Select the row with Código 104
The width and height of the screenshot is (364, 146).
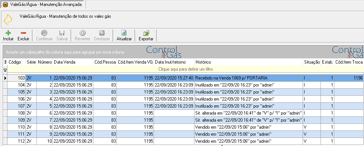coord(183,85)
